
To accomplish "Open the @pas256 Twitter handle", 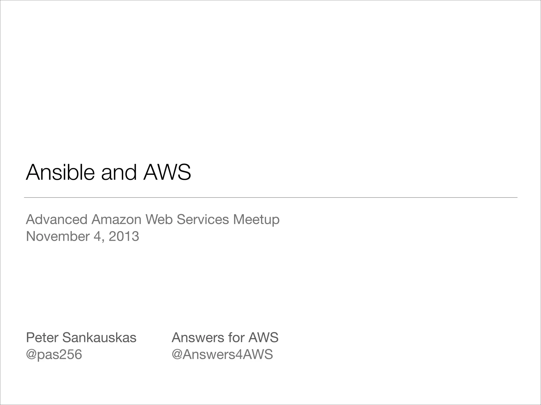I will 54,354.
